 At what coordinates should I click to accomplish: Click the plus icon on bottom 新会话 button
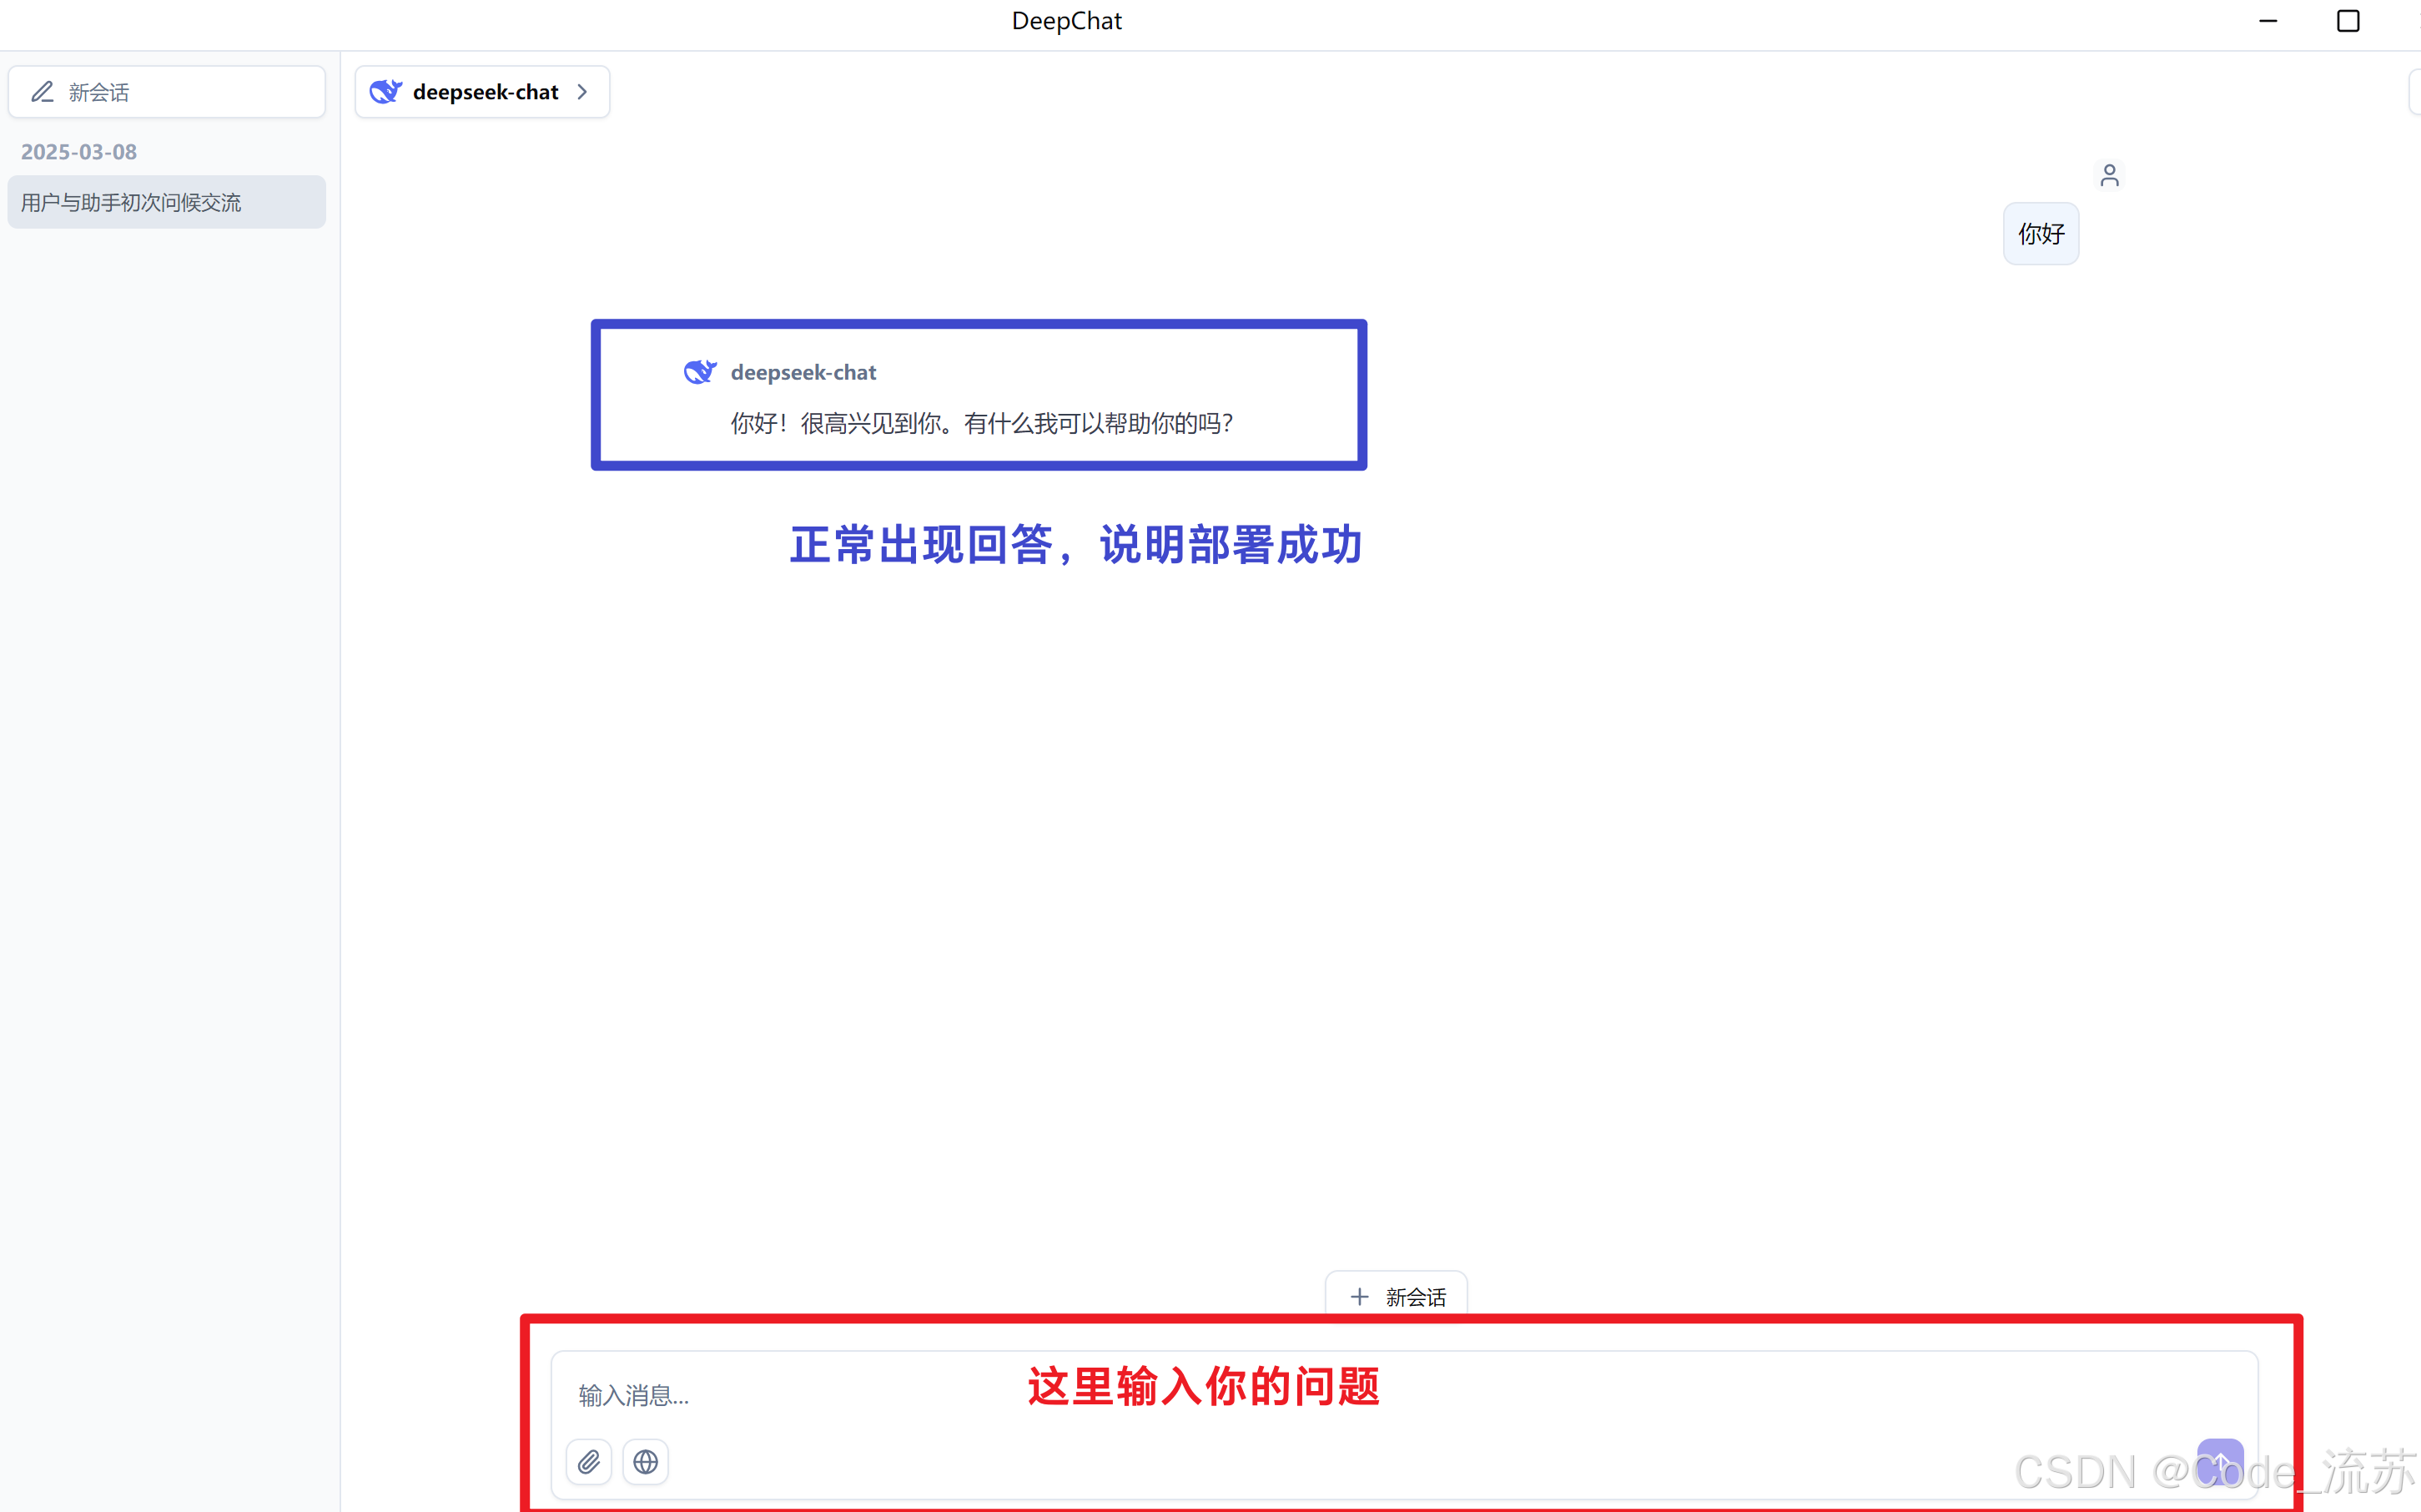tap(1360, 1297)
